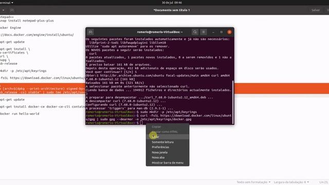The width and height of the screenshot is (329, 185).
Task: Click the Copiar context menu entry
Action: click(168, 127)
